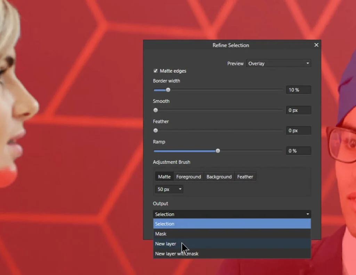Image resolution: width=356 pixels, height=275 pixels.
Task: Choose New layer with mask option
Action: pos(232,254)
